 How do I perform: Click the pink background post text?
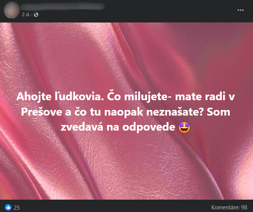(x=125, y=112)
